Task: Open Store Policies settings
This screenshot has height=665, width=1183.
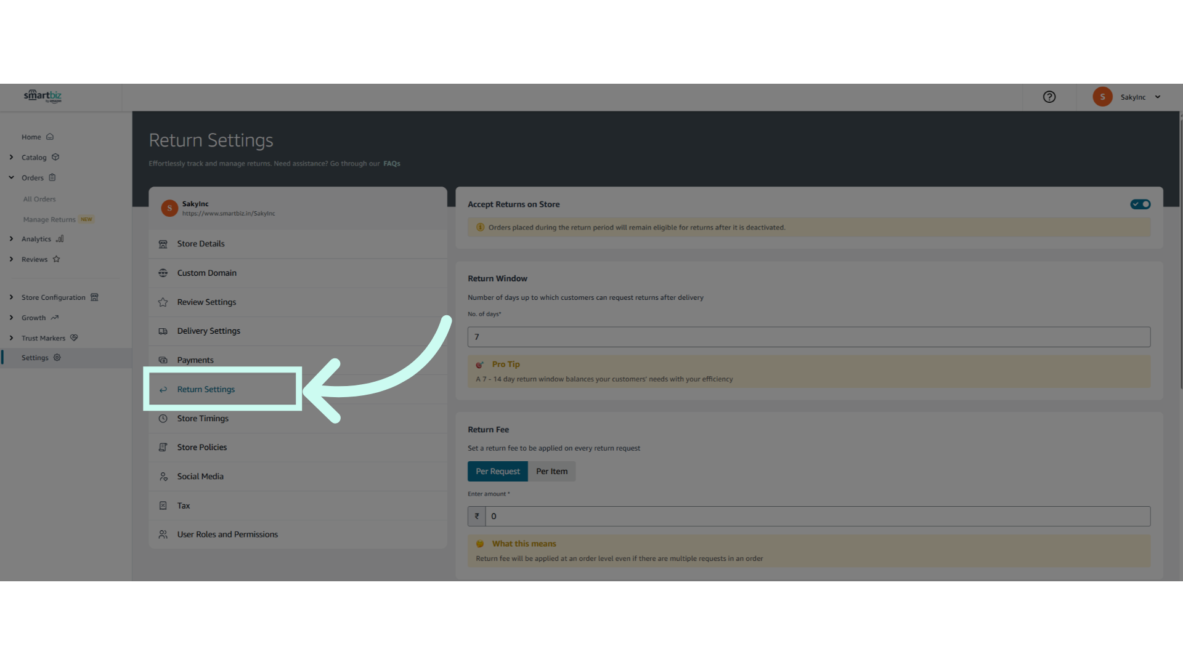Action: coord(298,448)
